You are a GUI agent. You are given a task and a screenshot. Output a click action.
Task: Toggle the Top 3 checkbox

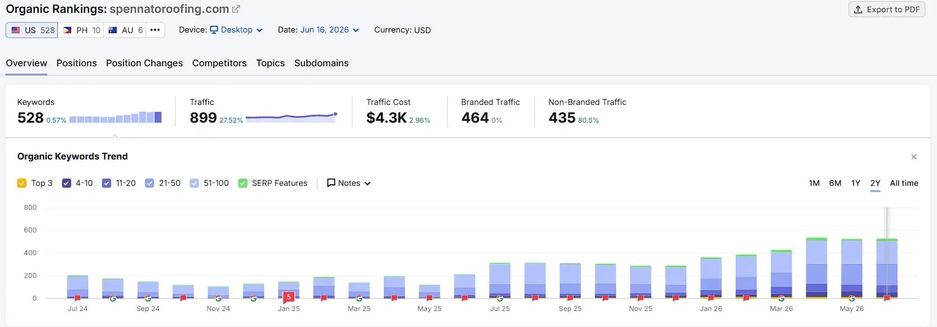(22, 183)
